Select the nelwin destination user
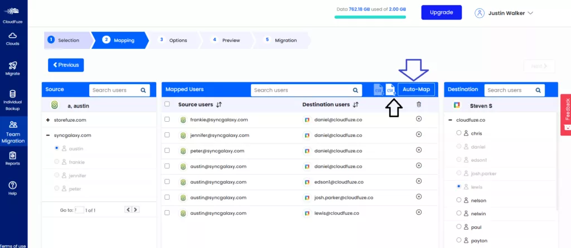The height and width of the screenshot is (248, 571). pos(459,213)
